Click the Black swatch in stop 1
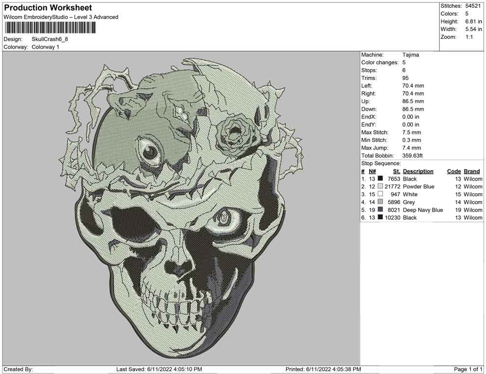 point(380,179)
